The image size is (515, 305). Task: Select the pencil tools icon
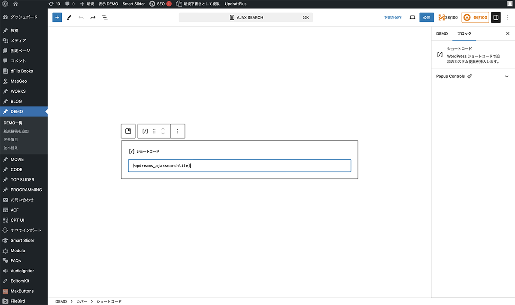(x=69, y=18)
